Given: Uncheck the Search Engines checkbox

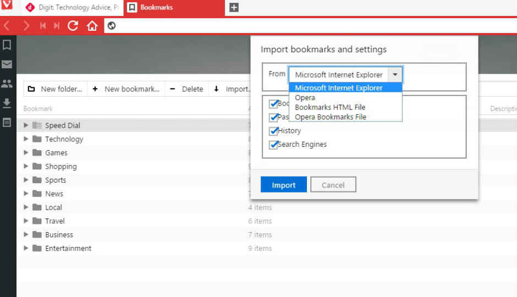Looking at the screenshot, I should [273, 145].
